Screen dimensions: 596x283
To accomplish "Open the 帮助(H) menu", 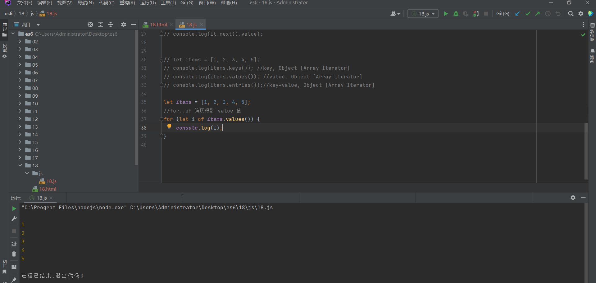I will click(229, 3).
